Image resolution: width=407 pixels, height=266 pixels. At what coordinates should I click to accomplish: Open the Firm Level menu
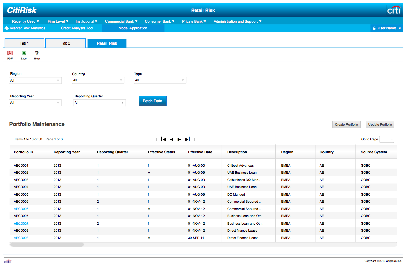click(58, 21)
